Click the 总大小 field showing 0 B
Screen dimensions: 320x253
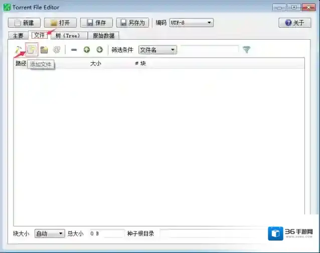pos(106,233)
